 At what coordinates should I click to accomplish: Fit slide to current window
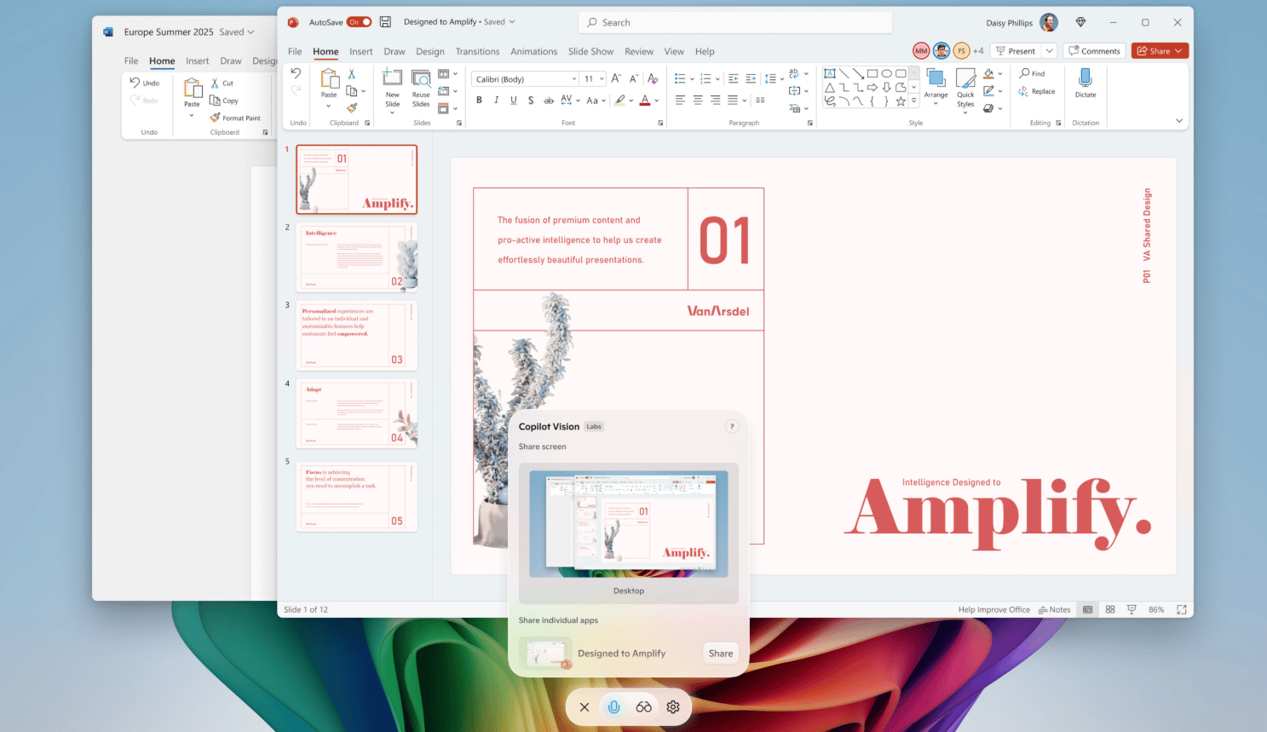(x=1181, y=609)
